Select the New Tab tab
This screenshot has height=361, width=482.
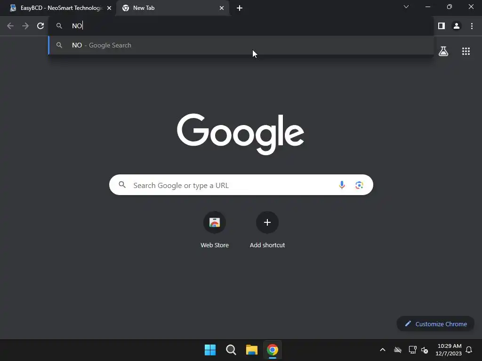click(x=174, y=8)
